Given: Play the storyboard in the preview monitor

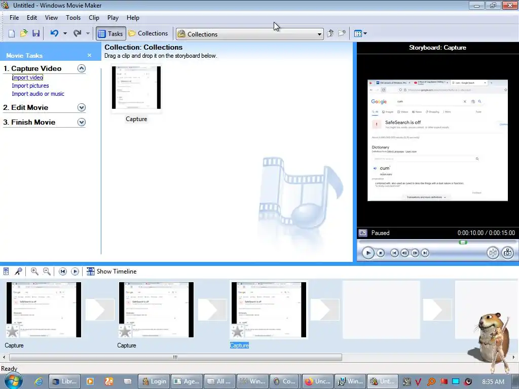Looking at the screenshot, I should point(368,253).
